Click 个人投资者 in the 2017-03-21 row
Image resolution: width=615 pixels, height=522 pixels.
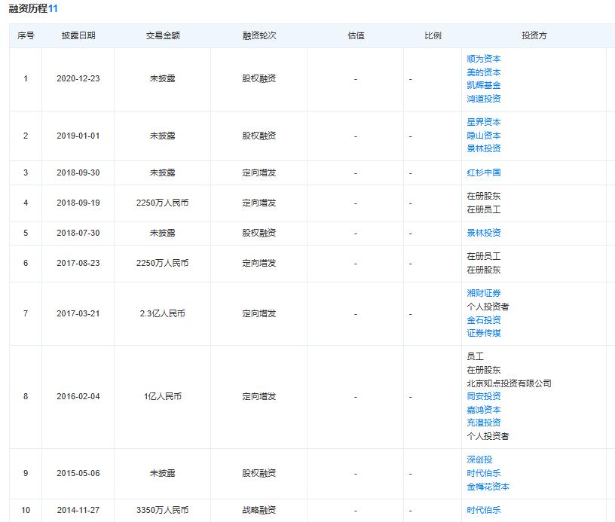coord(488,307)
